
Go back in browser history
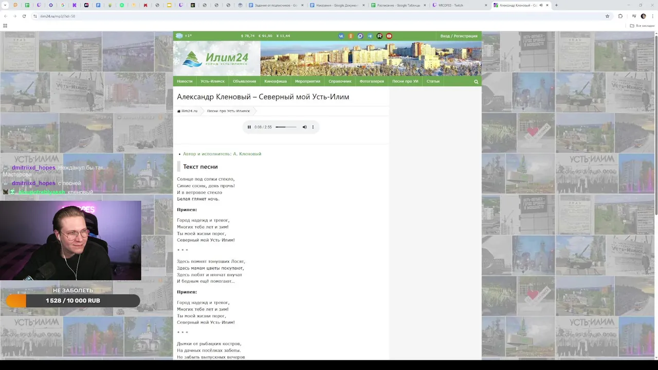coord(6,16)
